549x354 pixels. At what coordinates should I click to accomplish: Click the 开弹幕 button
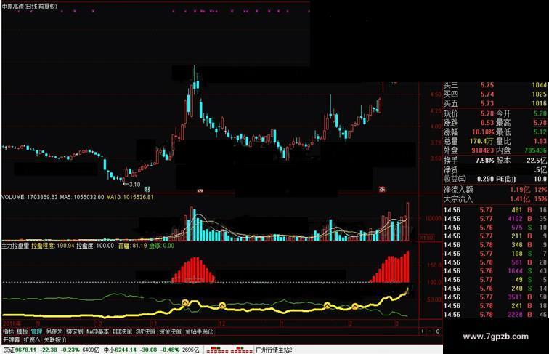[x=12, y=339]
